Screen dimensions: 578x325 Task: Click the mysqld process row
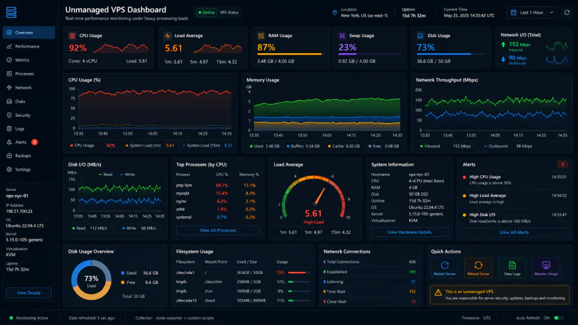(x=218, y=193)
